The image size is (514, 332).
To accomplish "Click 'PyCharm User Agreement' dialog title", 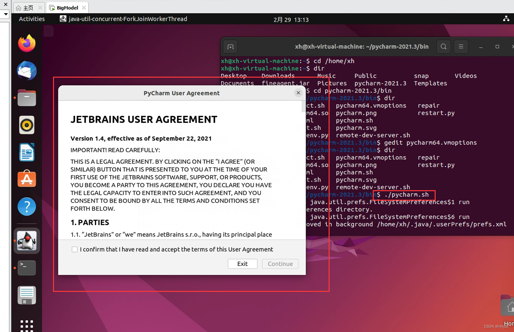I will coord(181,93).
